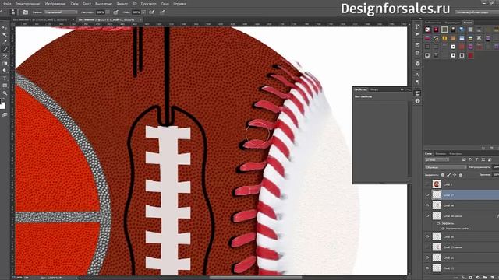Select the Gradient tool
The width and height of the screenshot is (499, 280).
5,64
